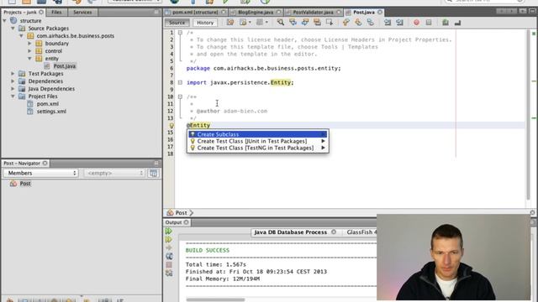
Task: Collapse the Project Files node
Action: coord(13,96)
